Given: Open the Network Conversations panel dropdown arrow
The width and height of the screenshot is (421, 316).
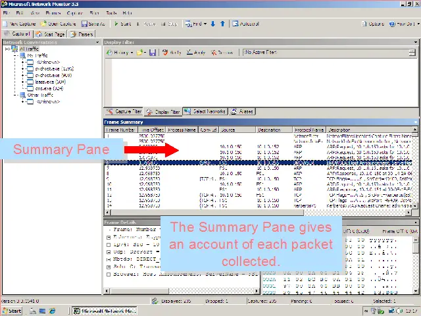Looking at the screenshot, I should [x=97, y=42].
